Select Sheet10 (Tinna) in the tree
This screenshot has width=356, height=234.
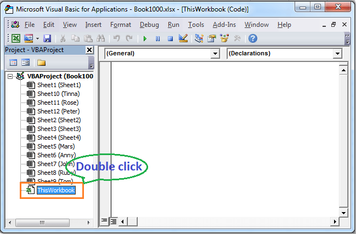pyautogui.click(x=59, y=94)
